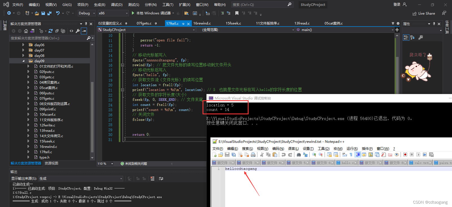
Task: Open the 调试(D) menu in Visual Studio
Action: pos(117,5)
